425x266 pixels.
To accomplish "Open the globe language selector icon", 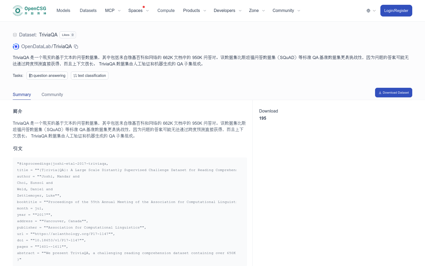I will [x=368, y=11].
